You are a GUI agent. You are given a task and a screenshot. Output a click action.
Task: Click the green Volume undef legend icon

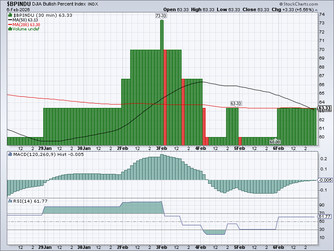(x=10, y=30)
